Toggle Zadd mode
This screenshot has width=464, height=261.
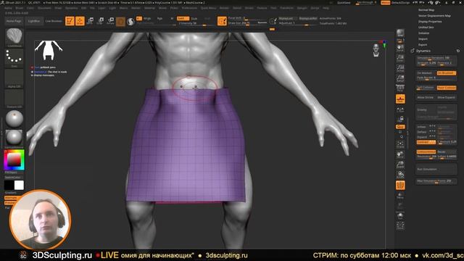click(183, 18)
